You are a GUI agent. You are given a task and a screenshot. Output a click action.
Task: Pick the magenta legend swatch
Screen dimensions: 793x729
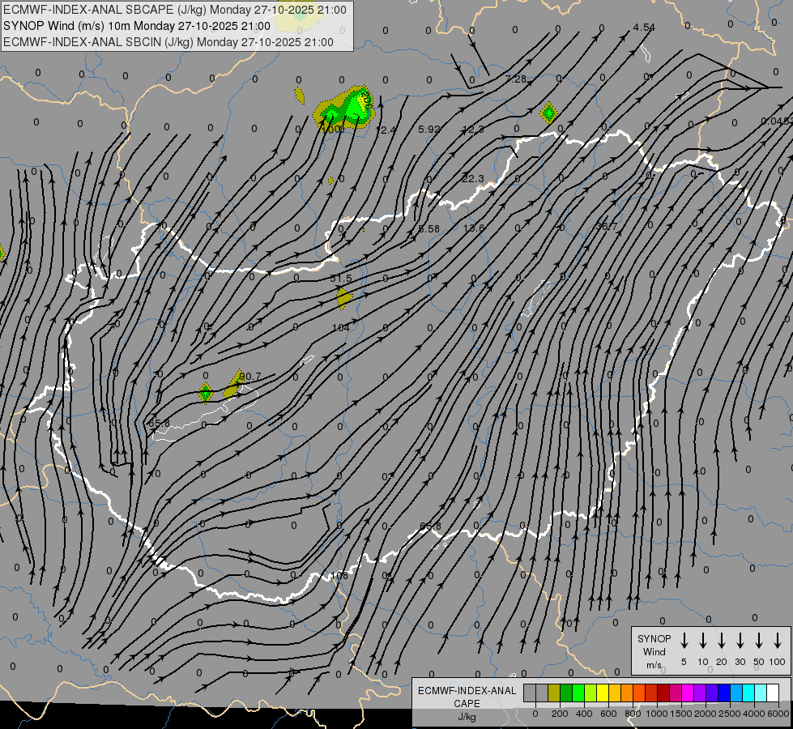pos(688,693)
